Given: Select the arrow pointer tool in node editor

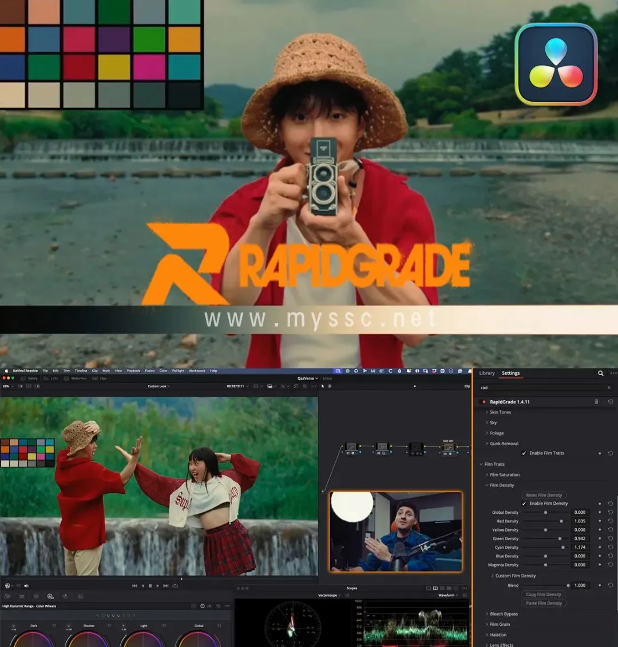Looking at the screenshot, I should [323, 386].
